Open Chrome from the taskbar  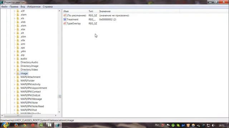(x=24, y=125)
